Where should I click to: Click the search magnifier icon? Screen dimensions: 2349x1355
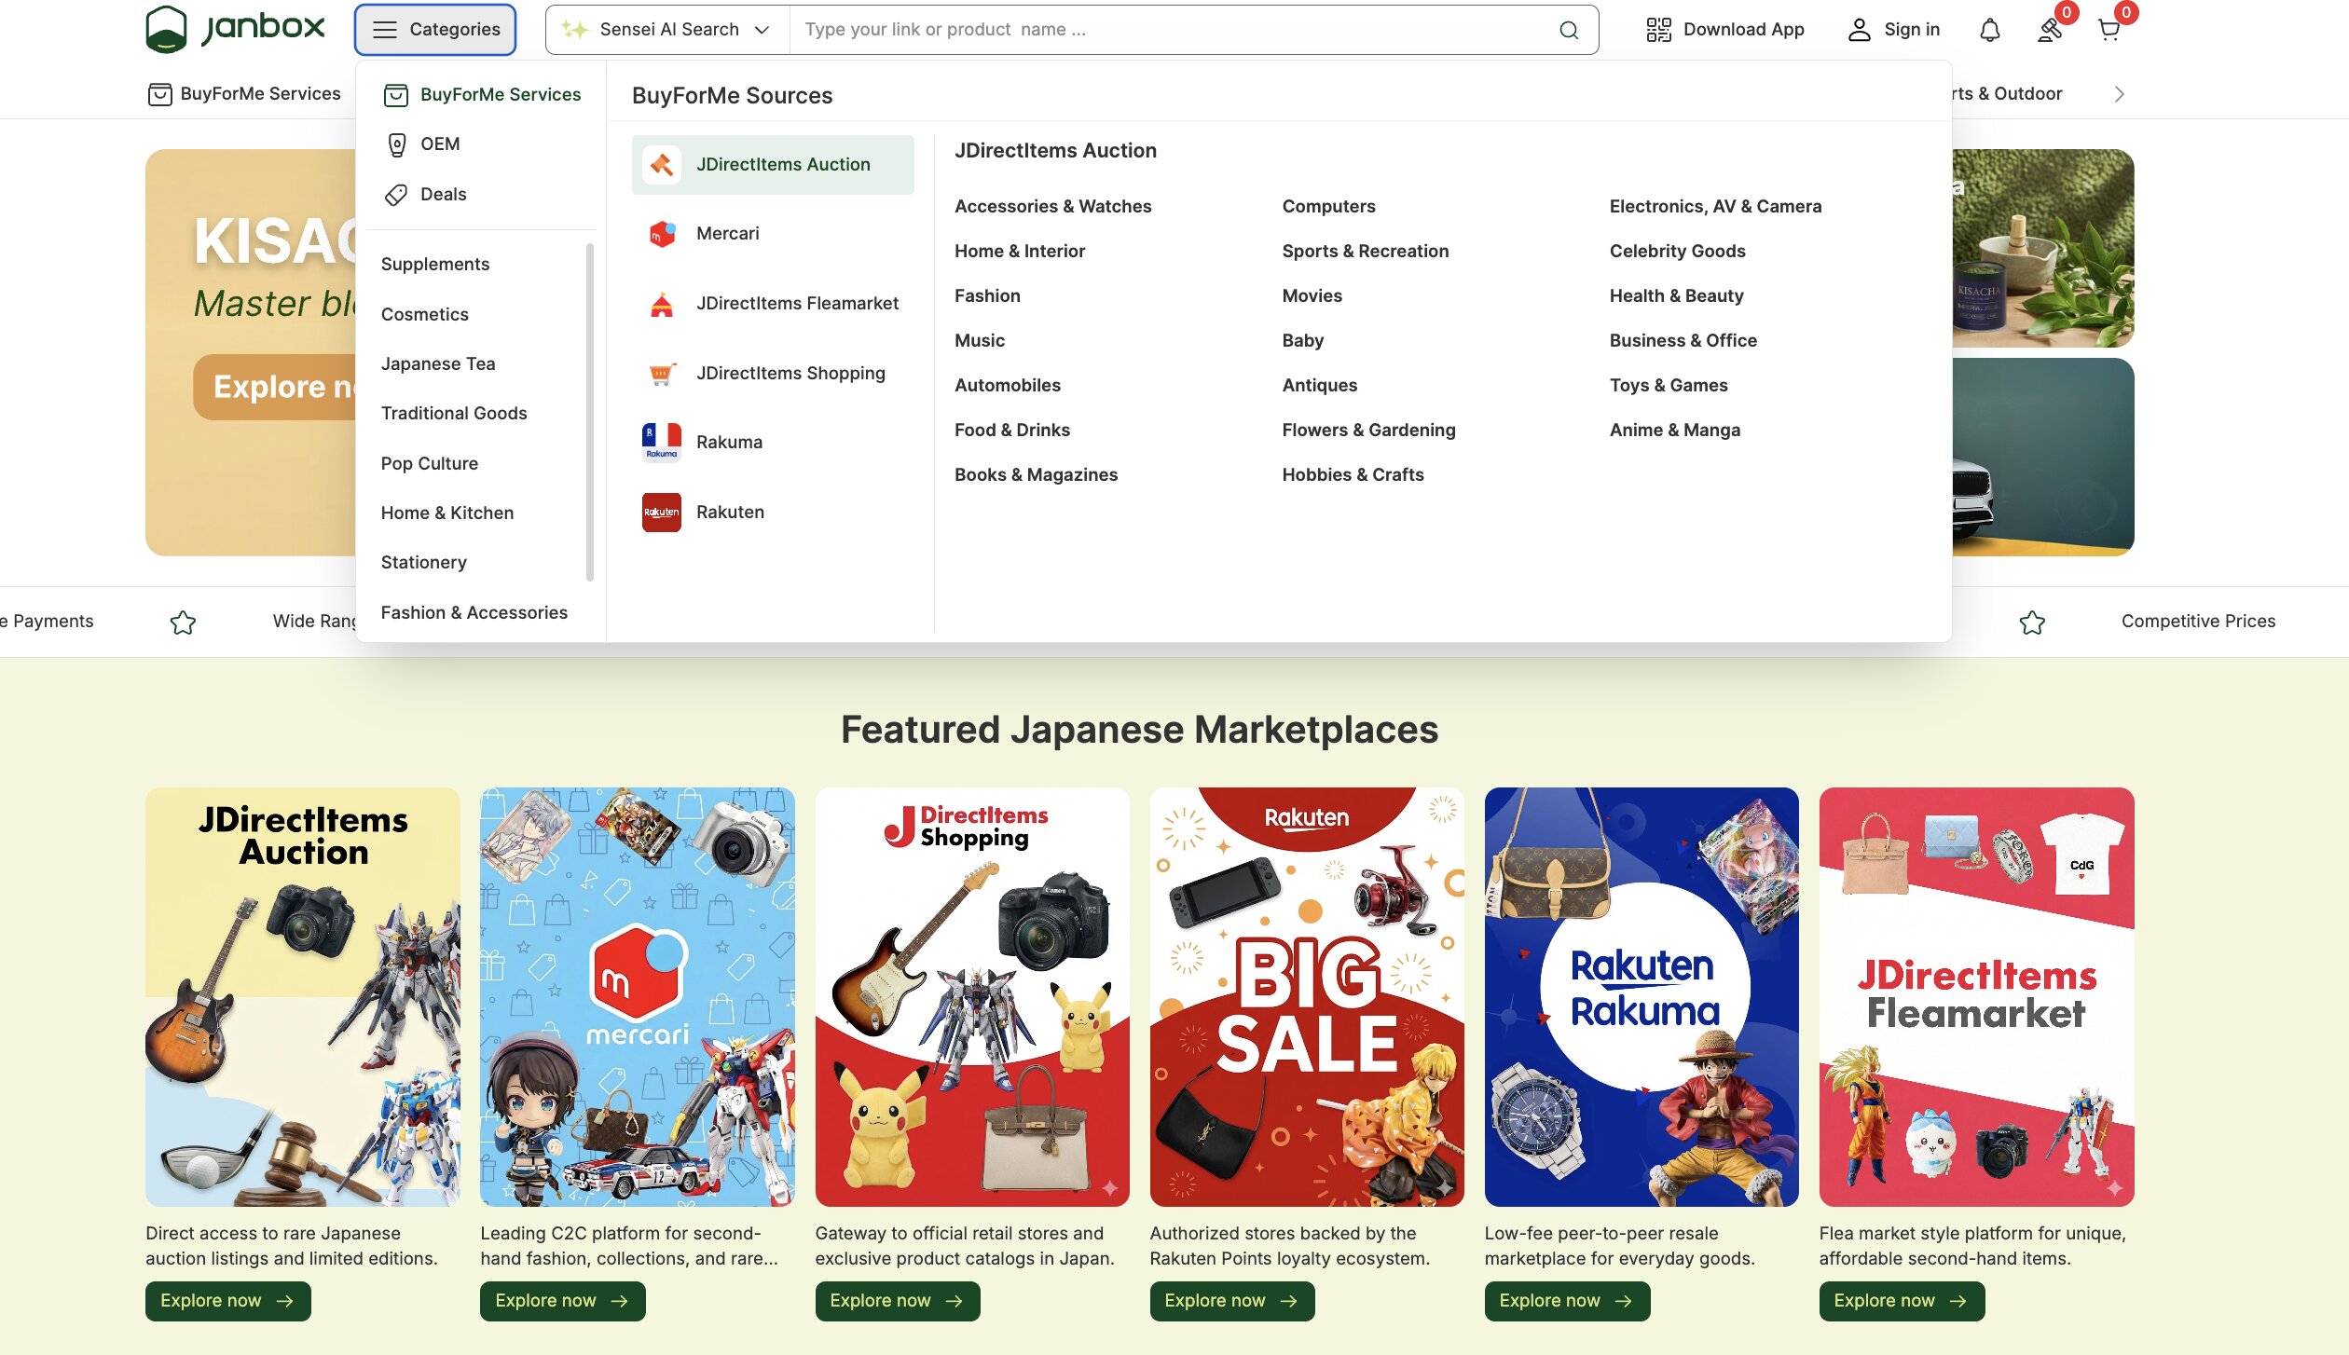[x=1569, y=30]
